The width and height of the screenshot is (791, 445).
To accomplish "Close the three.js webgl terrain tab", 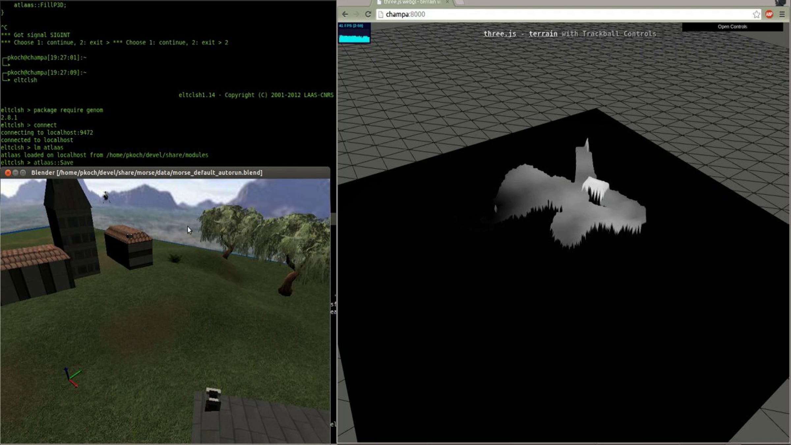I will click(447, 2).
